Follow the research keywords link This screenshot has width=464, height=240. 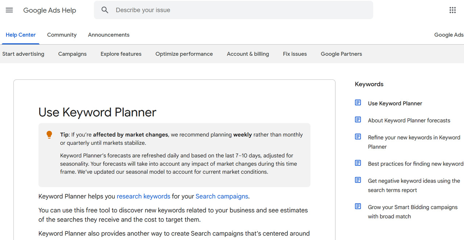coord(144,196)
